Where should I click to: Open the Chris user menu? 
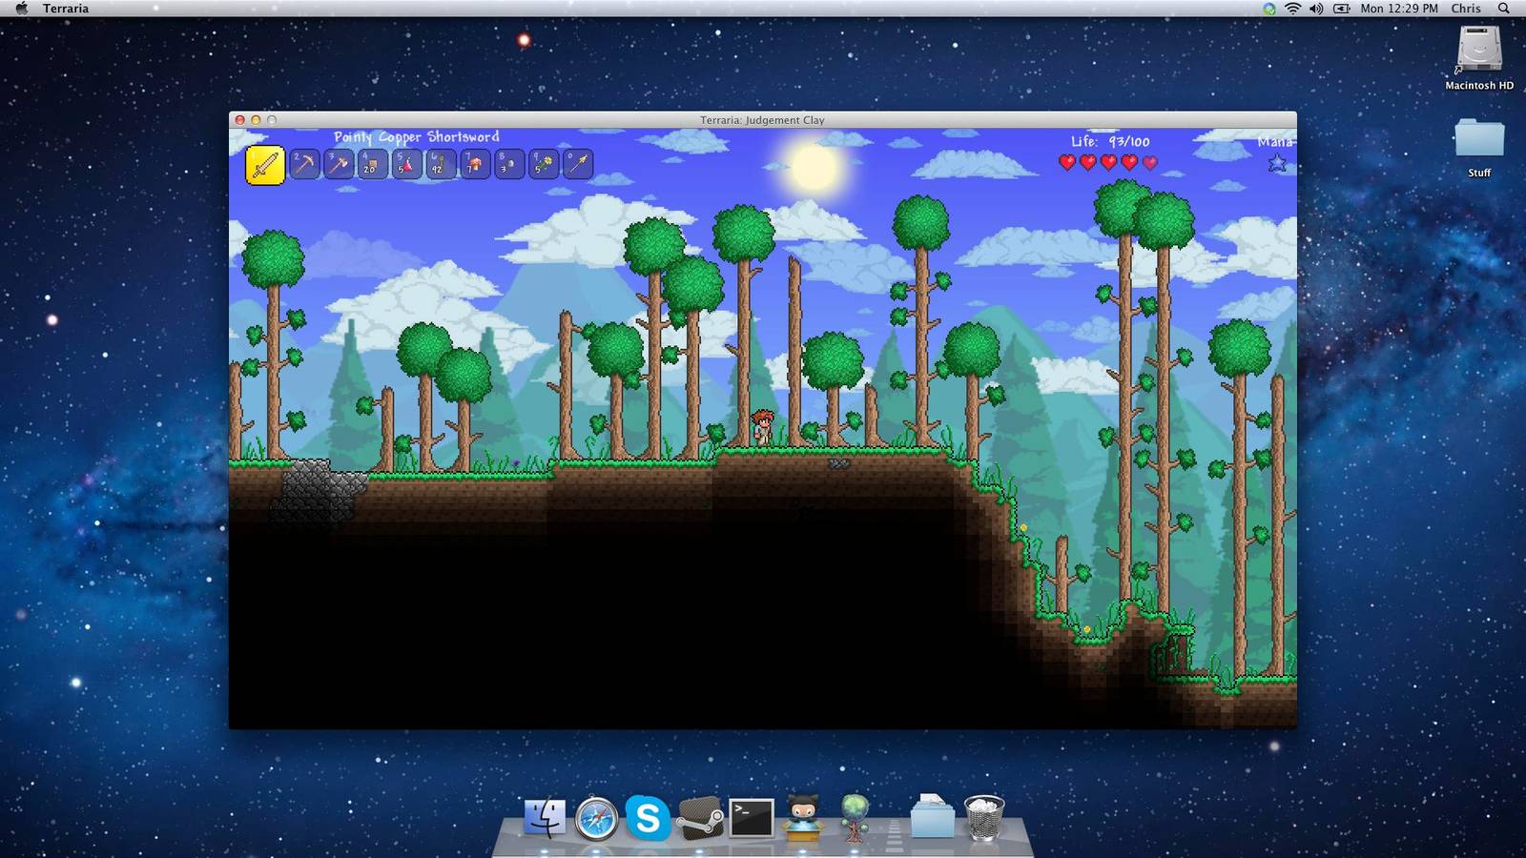tap(1466, 9)
